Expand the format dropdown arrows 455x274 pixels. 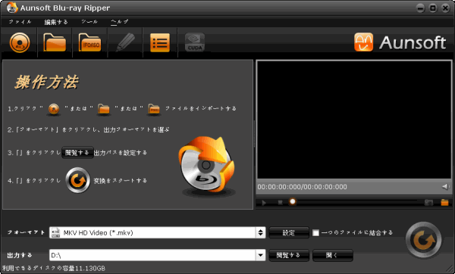260,232
